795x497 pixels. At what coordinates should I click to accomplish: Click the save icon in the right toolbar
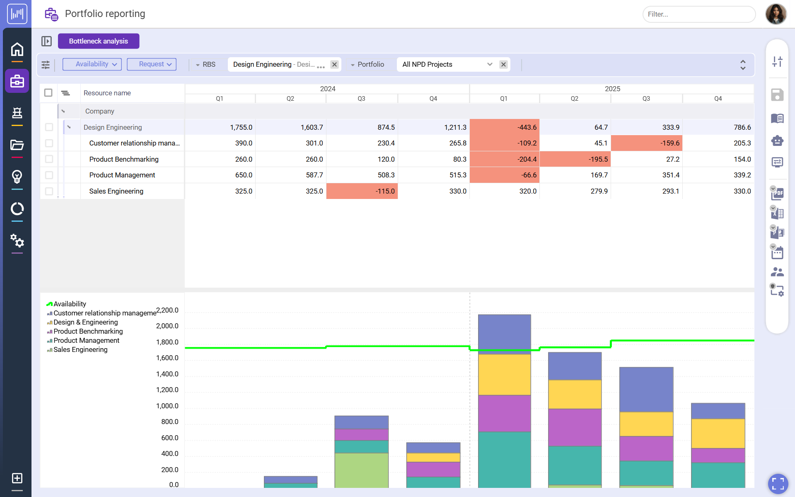click(x=778, y=95)
